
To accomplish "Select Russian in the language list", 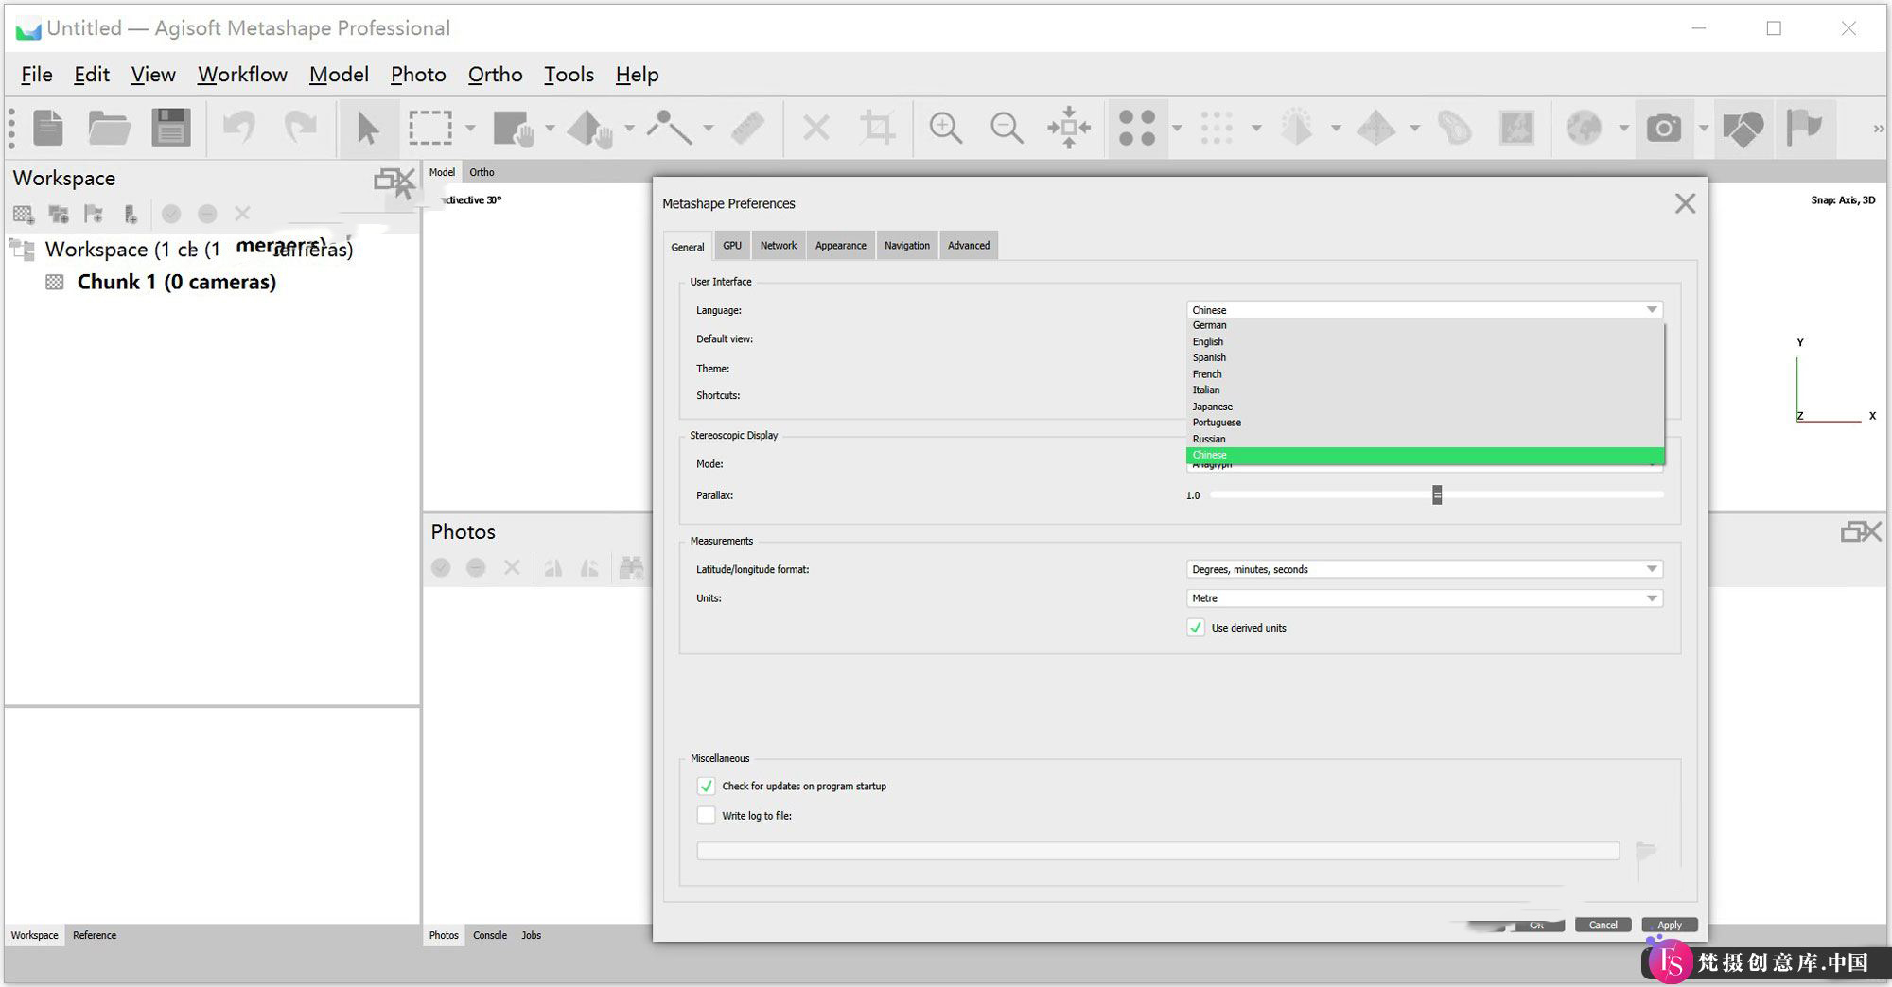I will [1425, 439].
